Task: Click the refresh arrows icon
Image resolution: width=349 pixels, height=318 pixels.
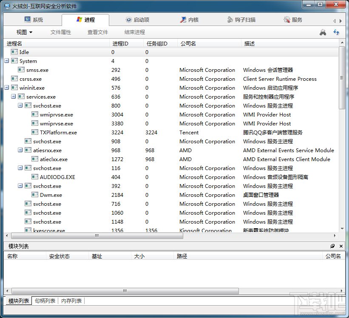Action: (336, 32)
